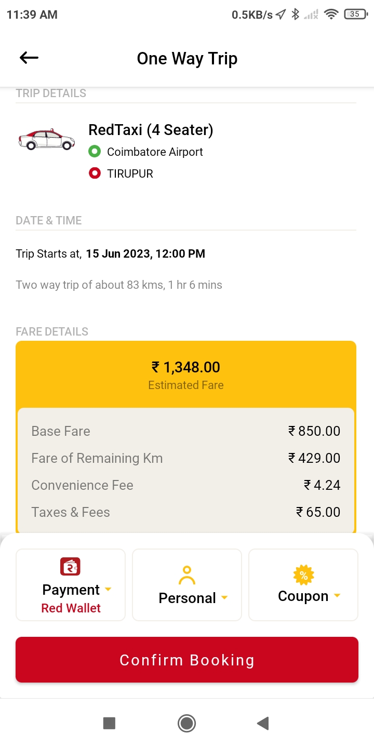Tap the Red Wallet payment label
This screenshot has width=374, height=748.
tap(71, 608)
